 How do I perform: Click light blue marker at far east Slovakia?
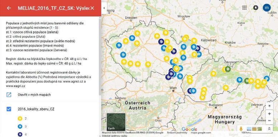tap(267, 79)
